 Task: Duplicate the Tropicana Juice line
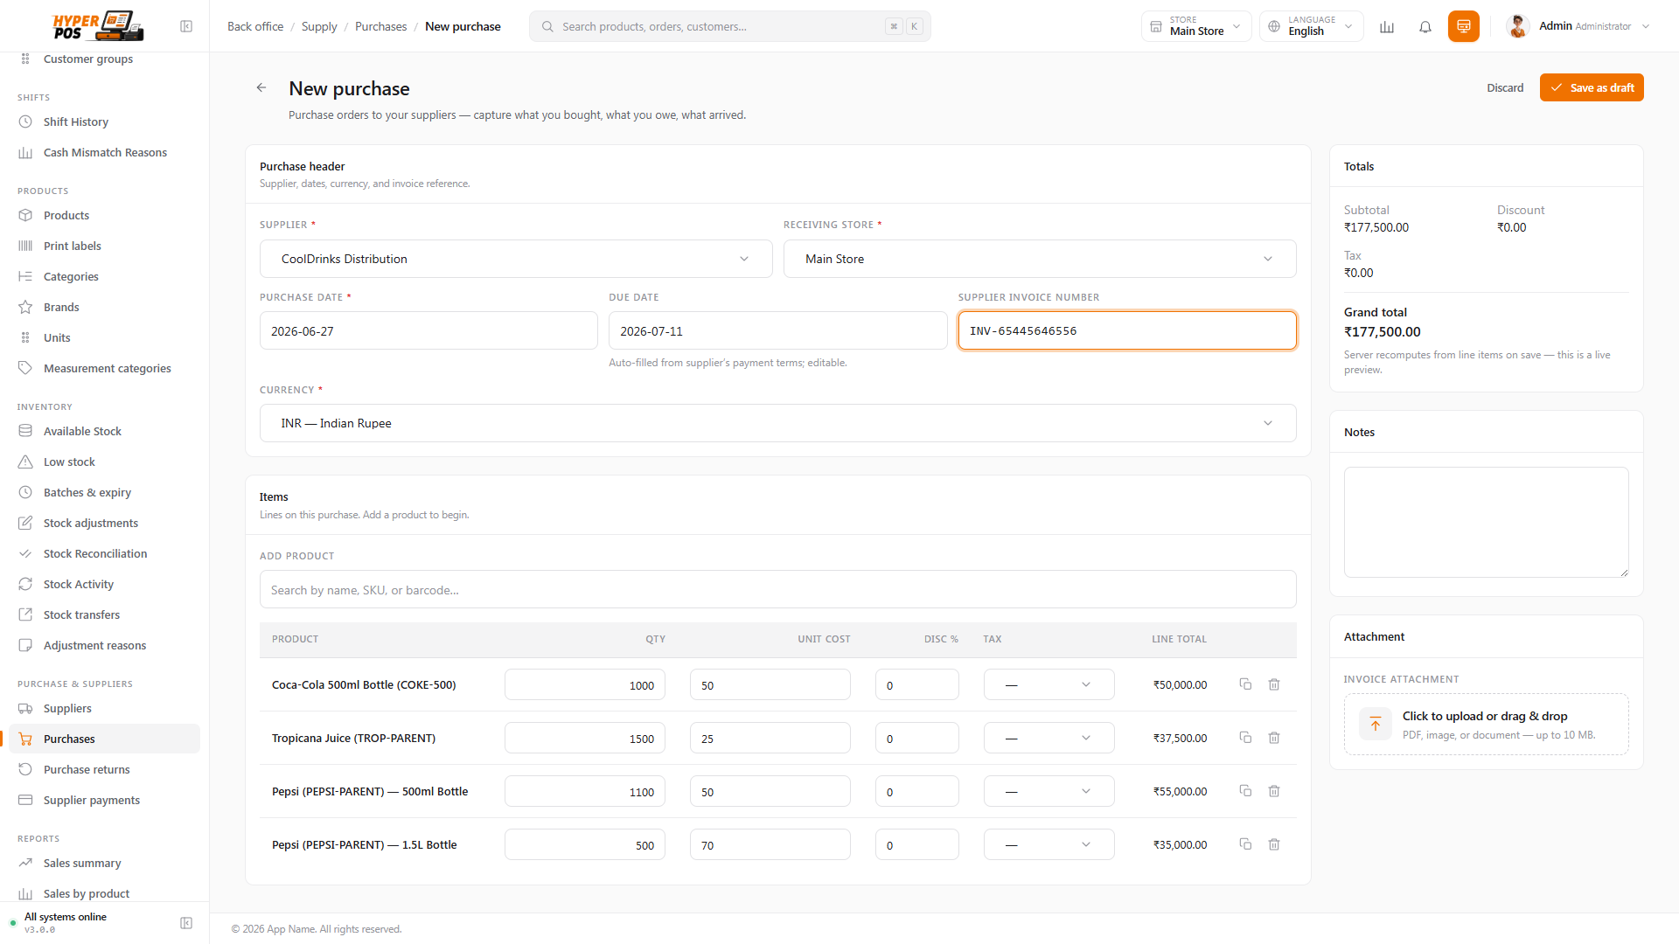1245,738
